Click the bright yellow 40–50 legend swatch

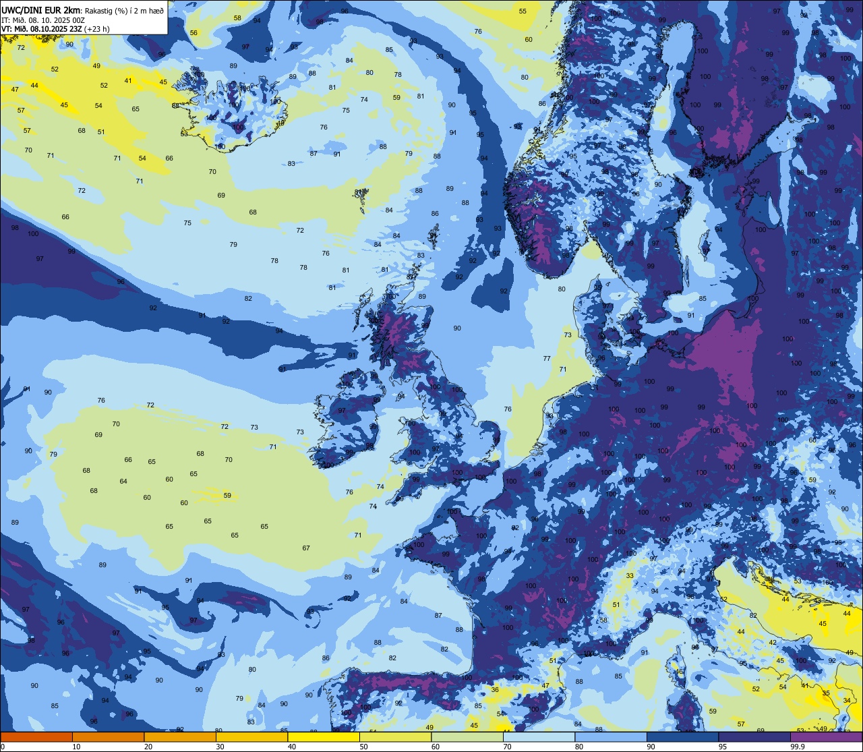tap(324, 736)
